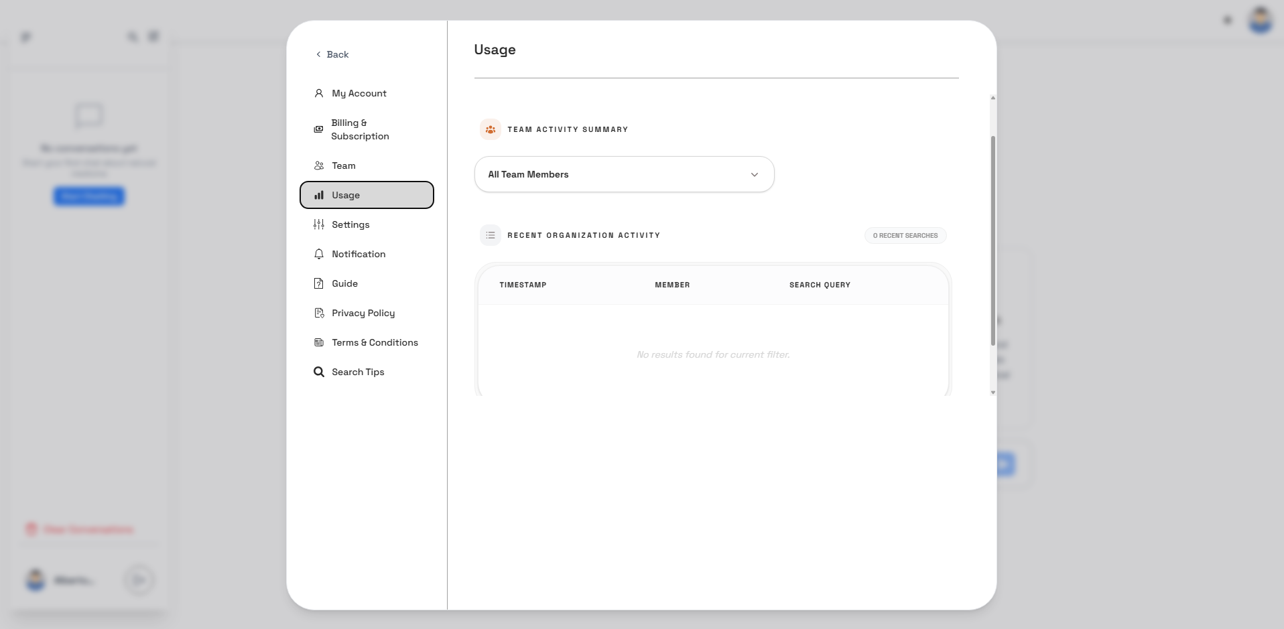This screenshot has height=629, width=1284.
Task: Click the Notification bell icon
Action: (x=319, y=254)
